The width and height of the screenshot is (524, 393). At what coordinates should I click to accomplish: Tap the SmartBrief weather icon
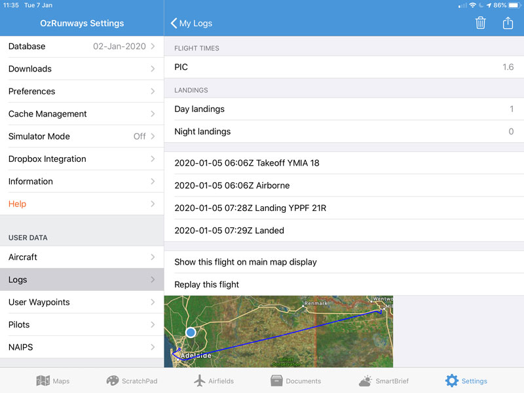(x=365, y=381)
